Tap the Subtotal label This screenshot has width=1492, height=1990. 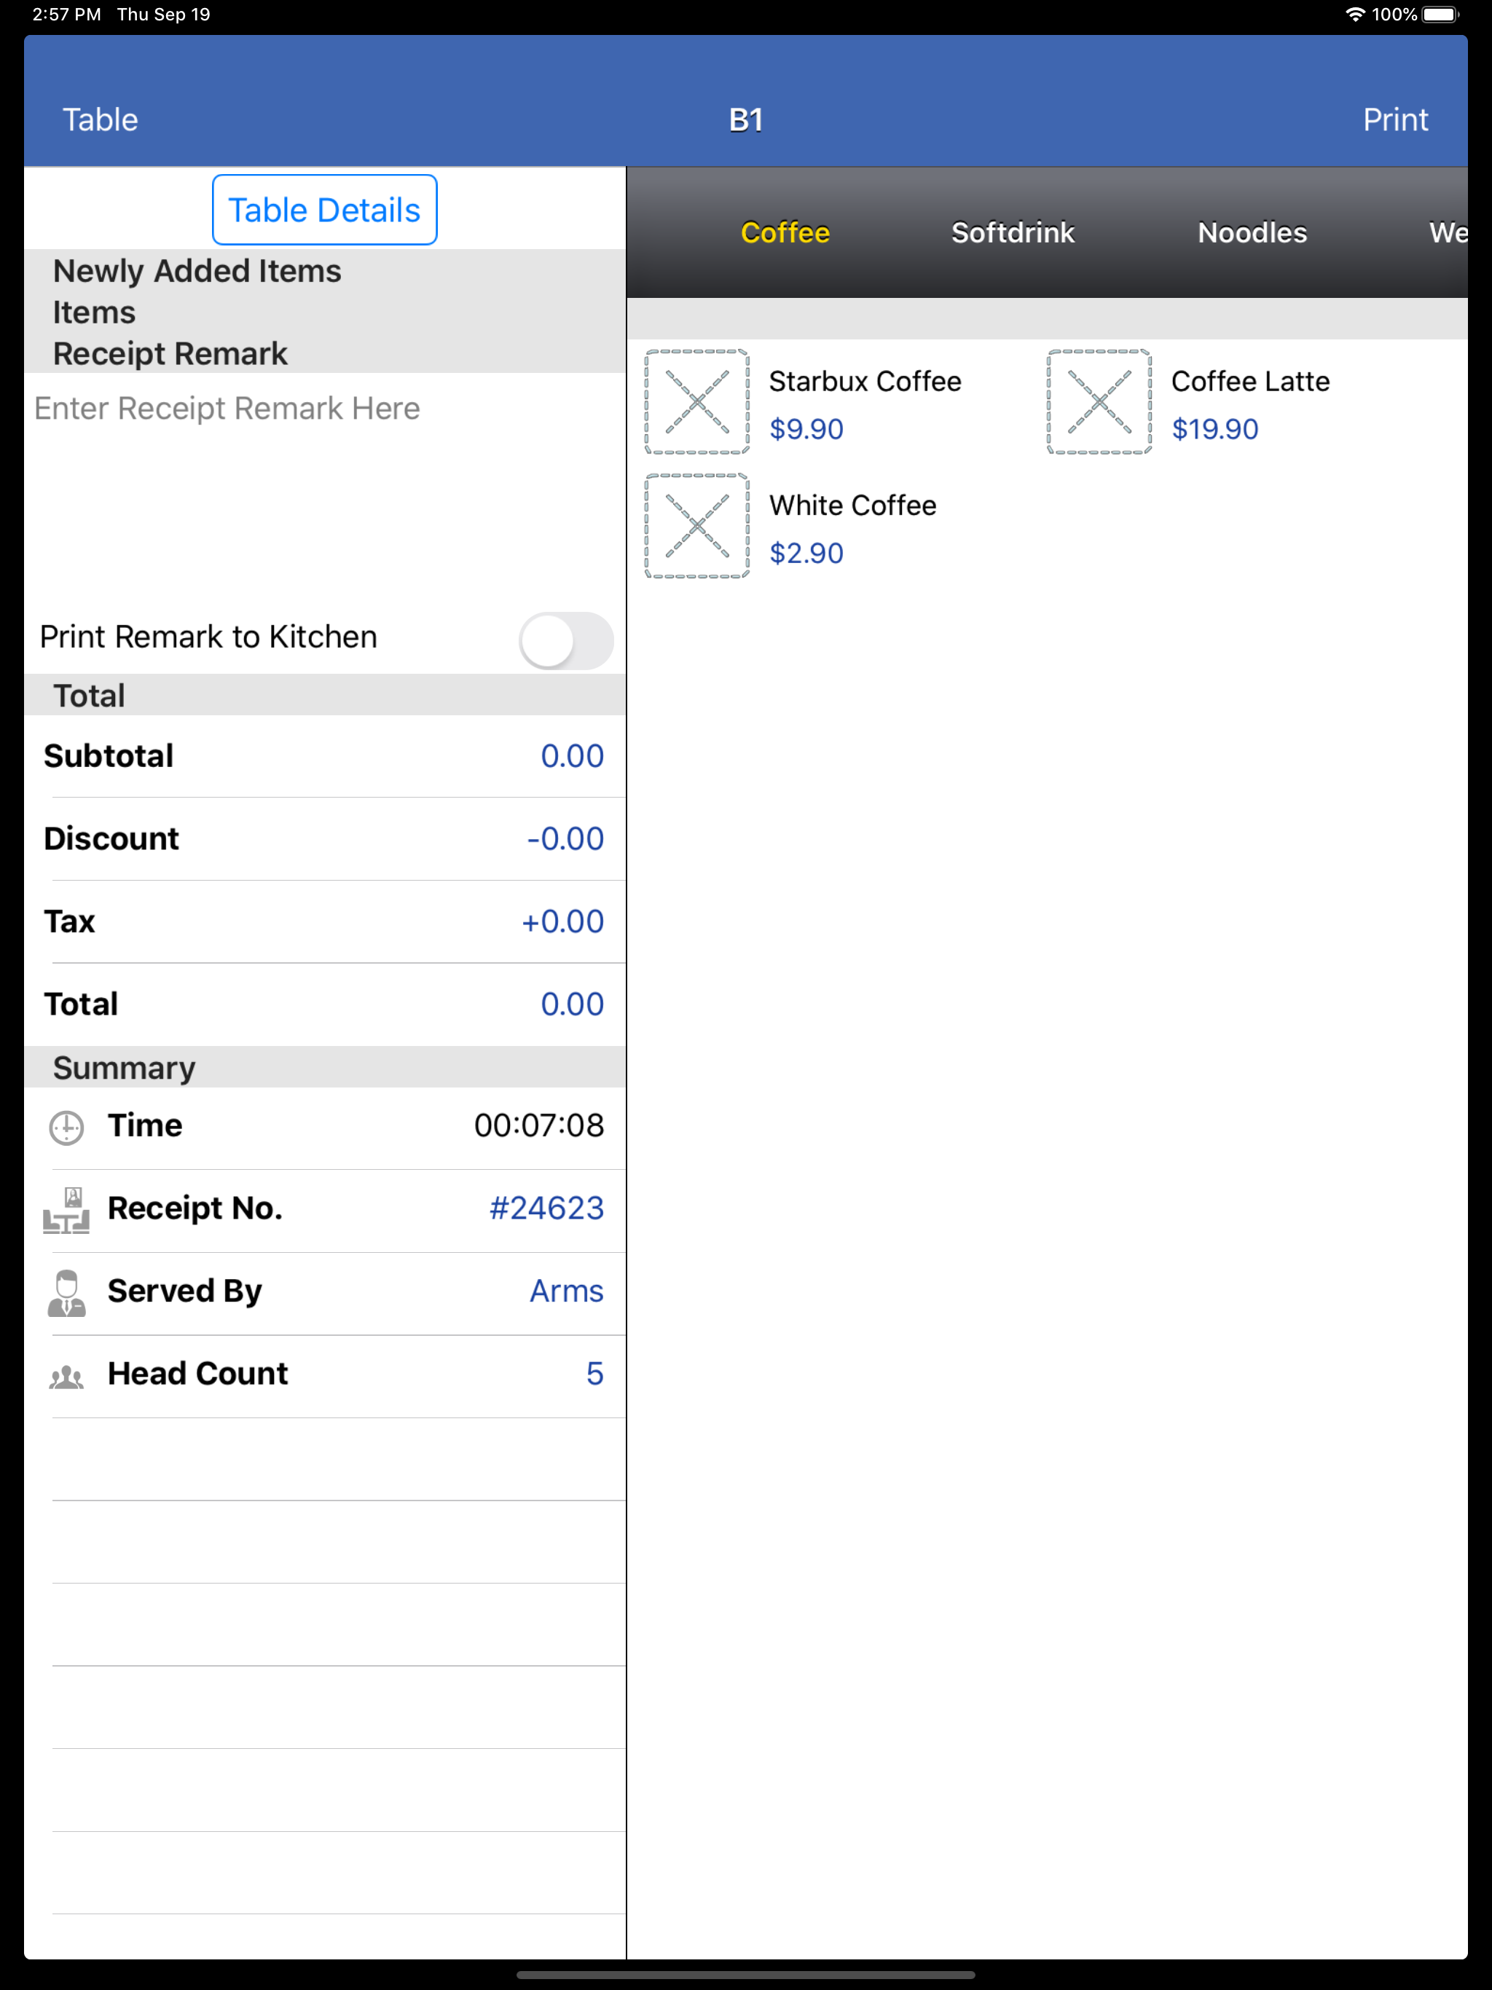point(109,755)
